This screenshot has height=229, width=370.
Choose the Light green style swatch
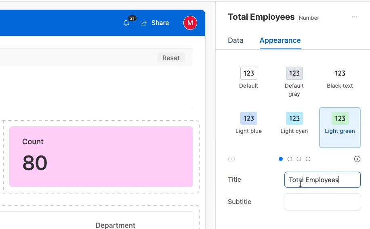click(x=340, y=128)
